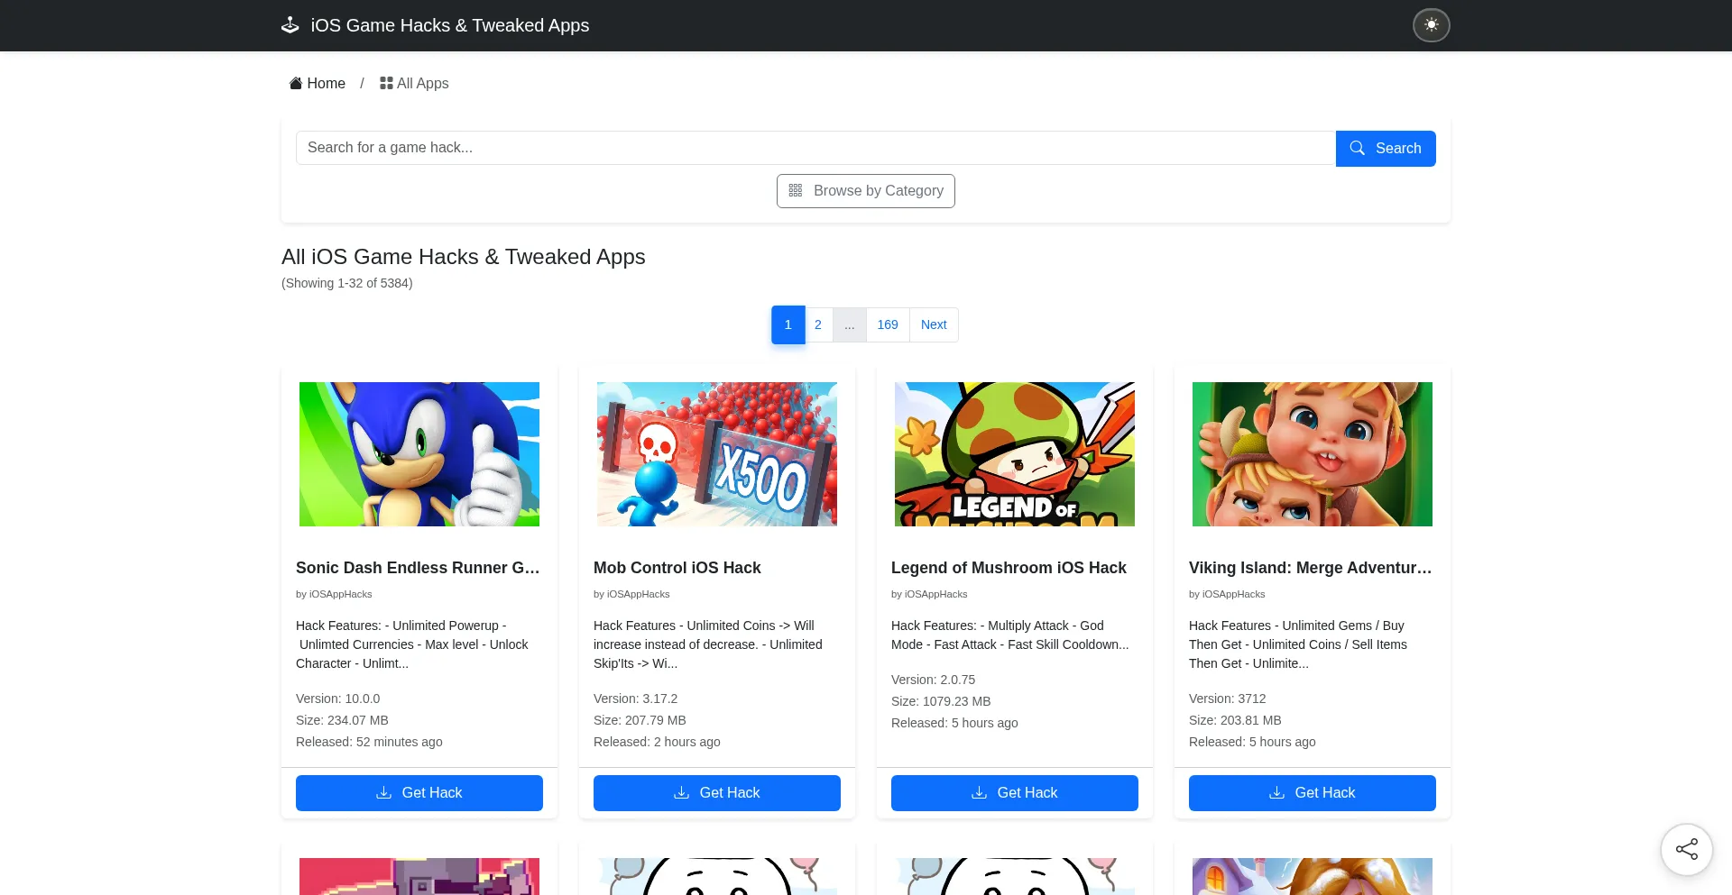Open Mob Control X500 thumbnail image
The height and width of the screenshot is (895, 1732).
[717, 454]
